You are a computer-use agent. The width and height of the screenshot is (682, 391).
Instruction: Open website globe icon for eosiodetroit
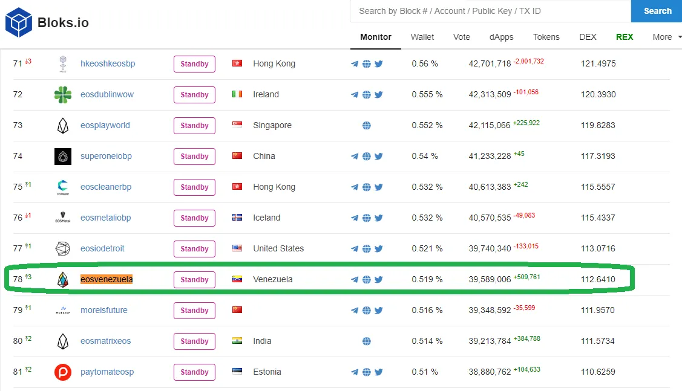click(x=367, y=249)
